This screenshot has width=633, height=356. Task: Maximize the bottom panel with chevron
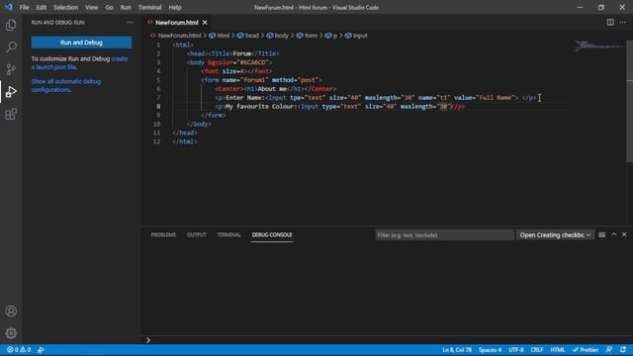(x=613, y=234)
